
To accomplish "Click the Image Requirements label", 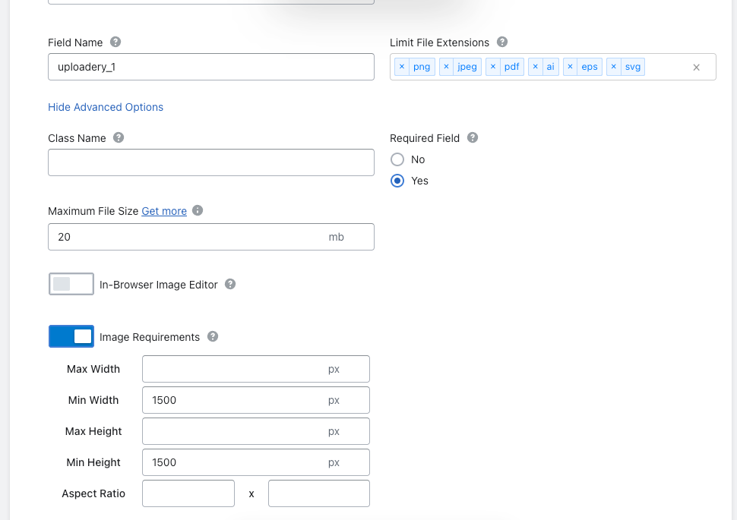I will 150,337.
